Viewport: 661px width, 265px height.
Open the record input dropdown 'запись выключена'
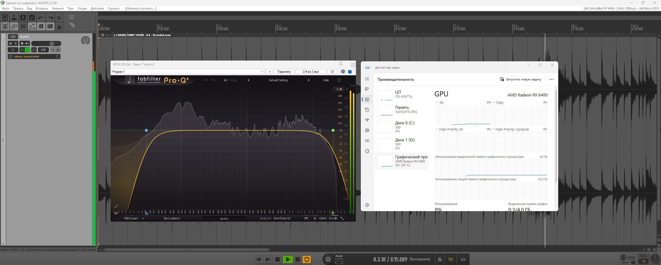pyautogui.click(x=34, y=56)
